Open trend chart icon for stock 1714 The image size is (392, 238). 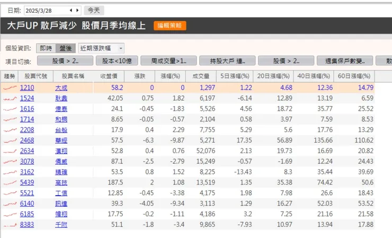10,119
